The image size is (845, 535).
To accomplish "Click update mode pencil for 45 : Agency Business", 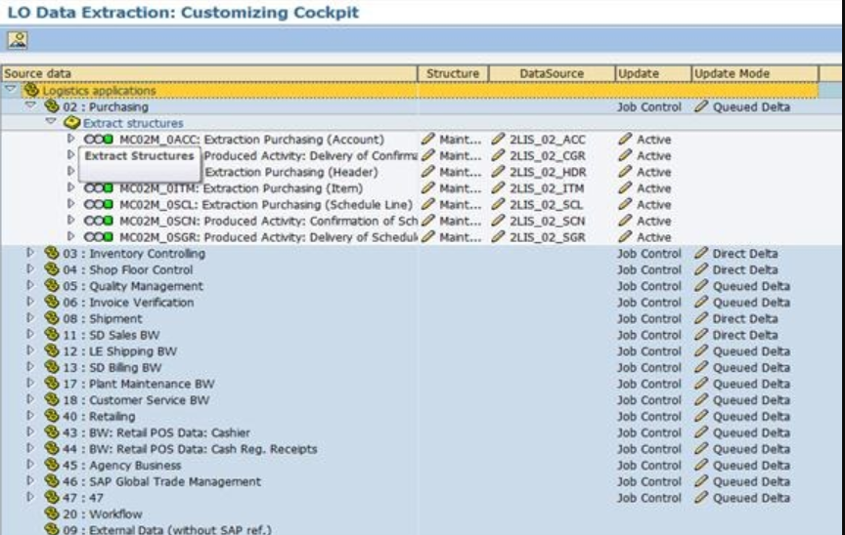I will pos(701,465).
